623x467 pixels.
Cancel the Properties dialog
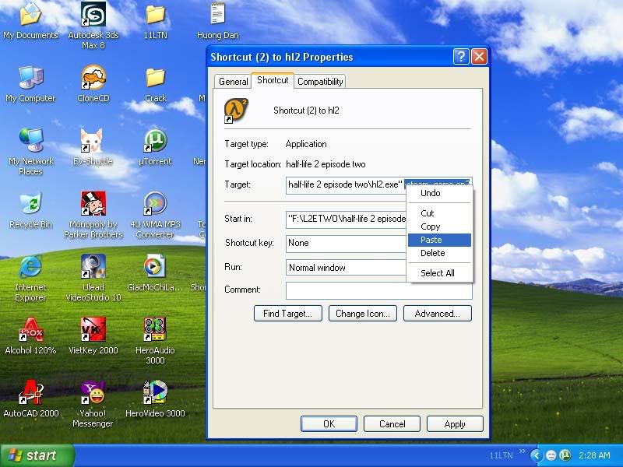coord(392,423)
